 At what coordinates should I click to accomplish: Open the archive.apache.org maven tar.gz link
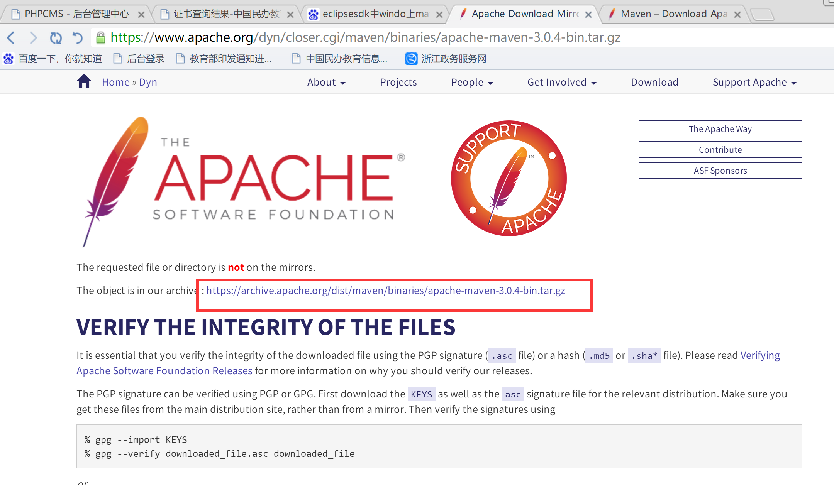[x=385, y=291]
